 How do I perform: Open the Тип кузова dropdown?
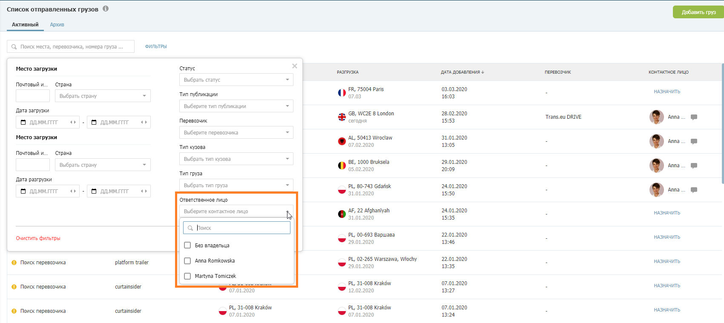tap(236, 159)
